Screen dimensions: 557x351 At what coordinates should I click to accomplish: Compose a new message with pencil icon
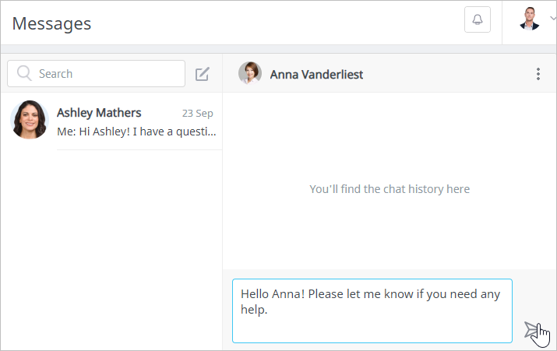point(202,74)
